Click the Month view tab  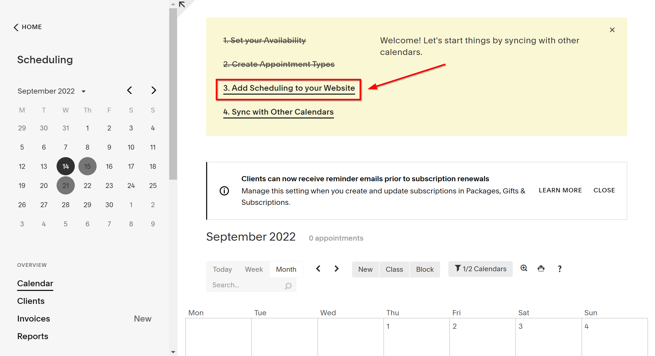(286, 269)
